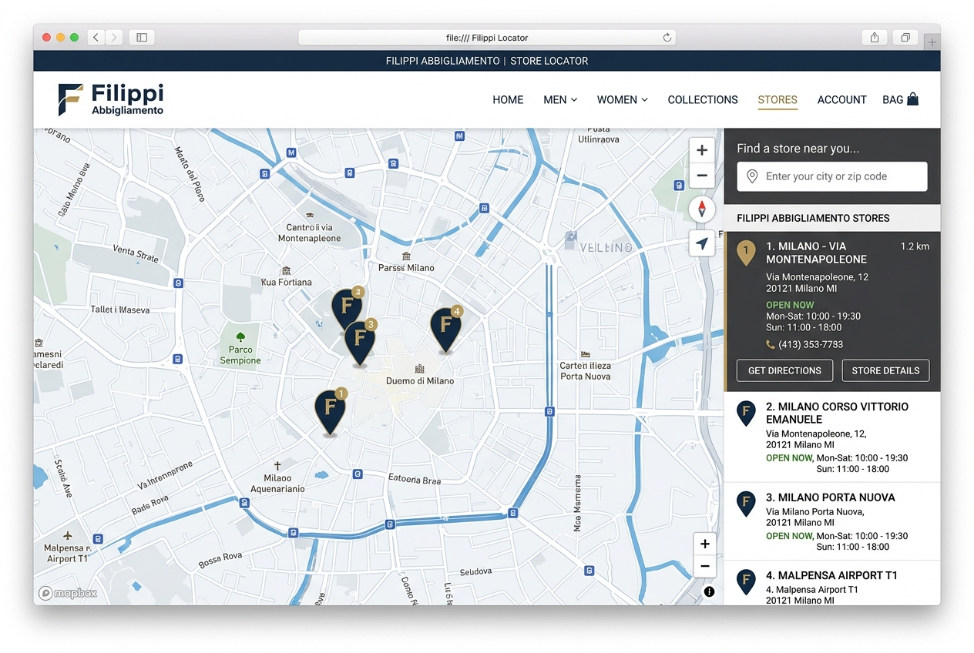Click the GET DIRECTIONS button

(784, 370)
